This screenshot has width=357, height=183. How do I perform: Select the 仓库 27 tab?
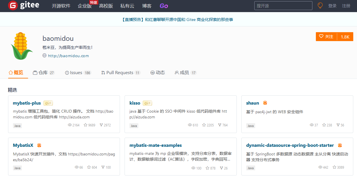click(x=44, y=73)
